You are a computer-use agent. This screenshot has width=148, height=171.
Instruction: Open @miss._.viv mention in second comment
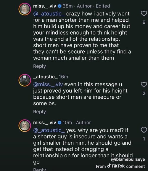tap(48, 85)
